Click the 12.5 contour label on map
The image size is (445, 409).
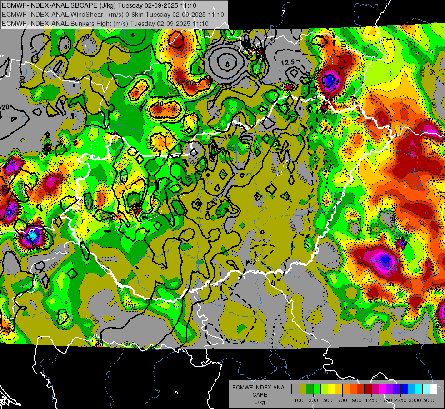(x=288, y=62)
